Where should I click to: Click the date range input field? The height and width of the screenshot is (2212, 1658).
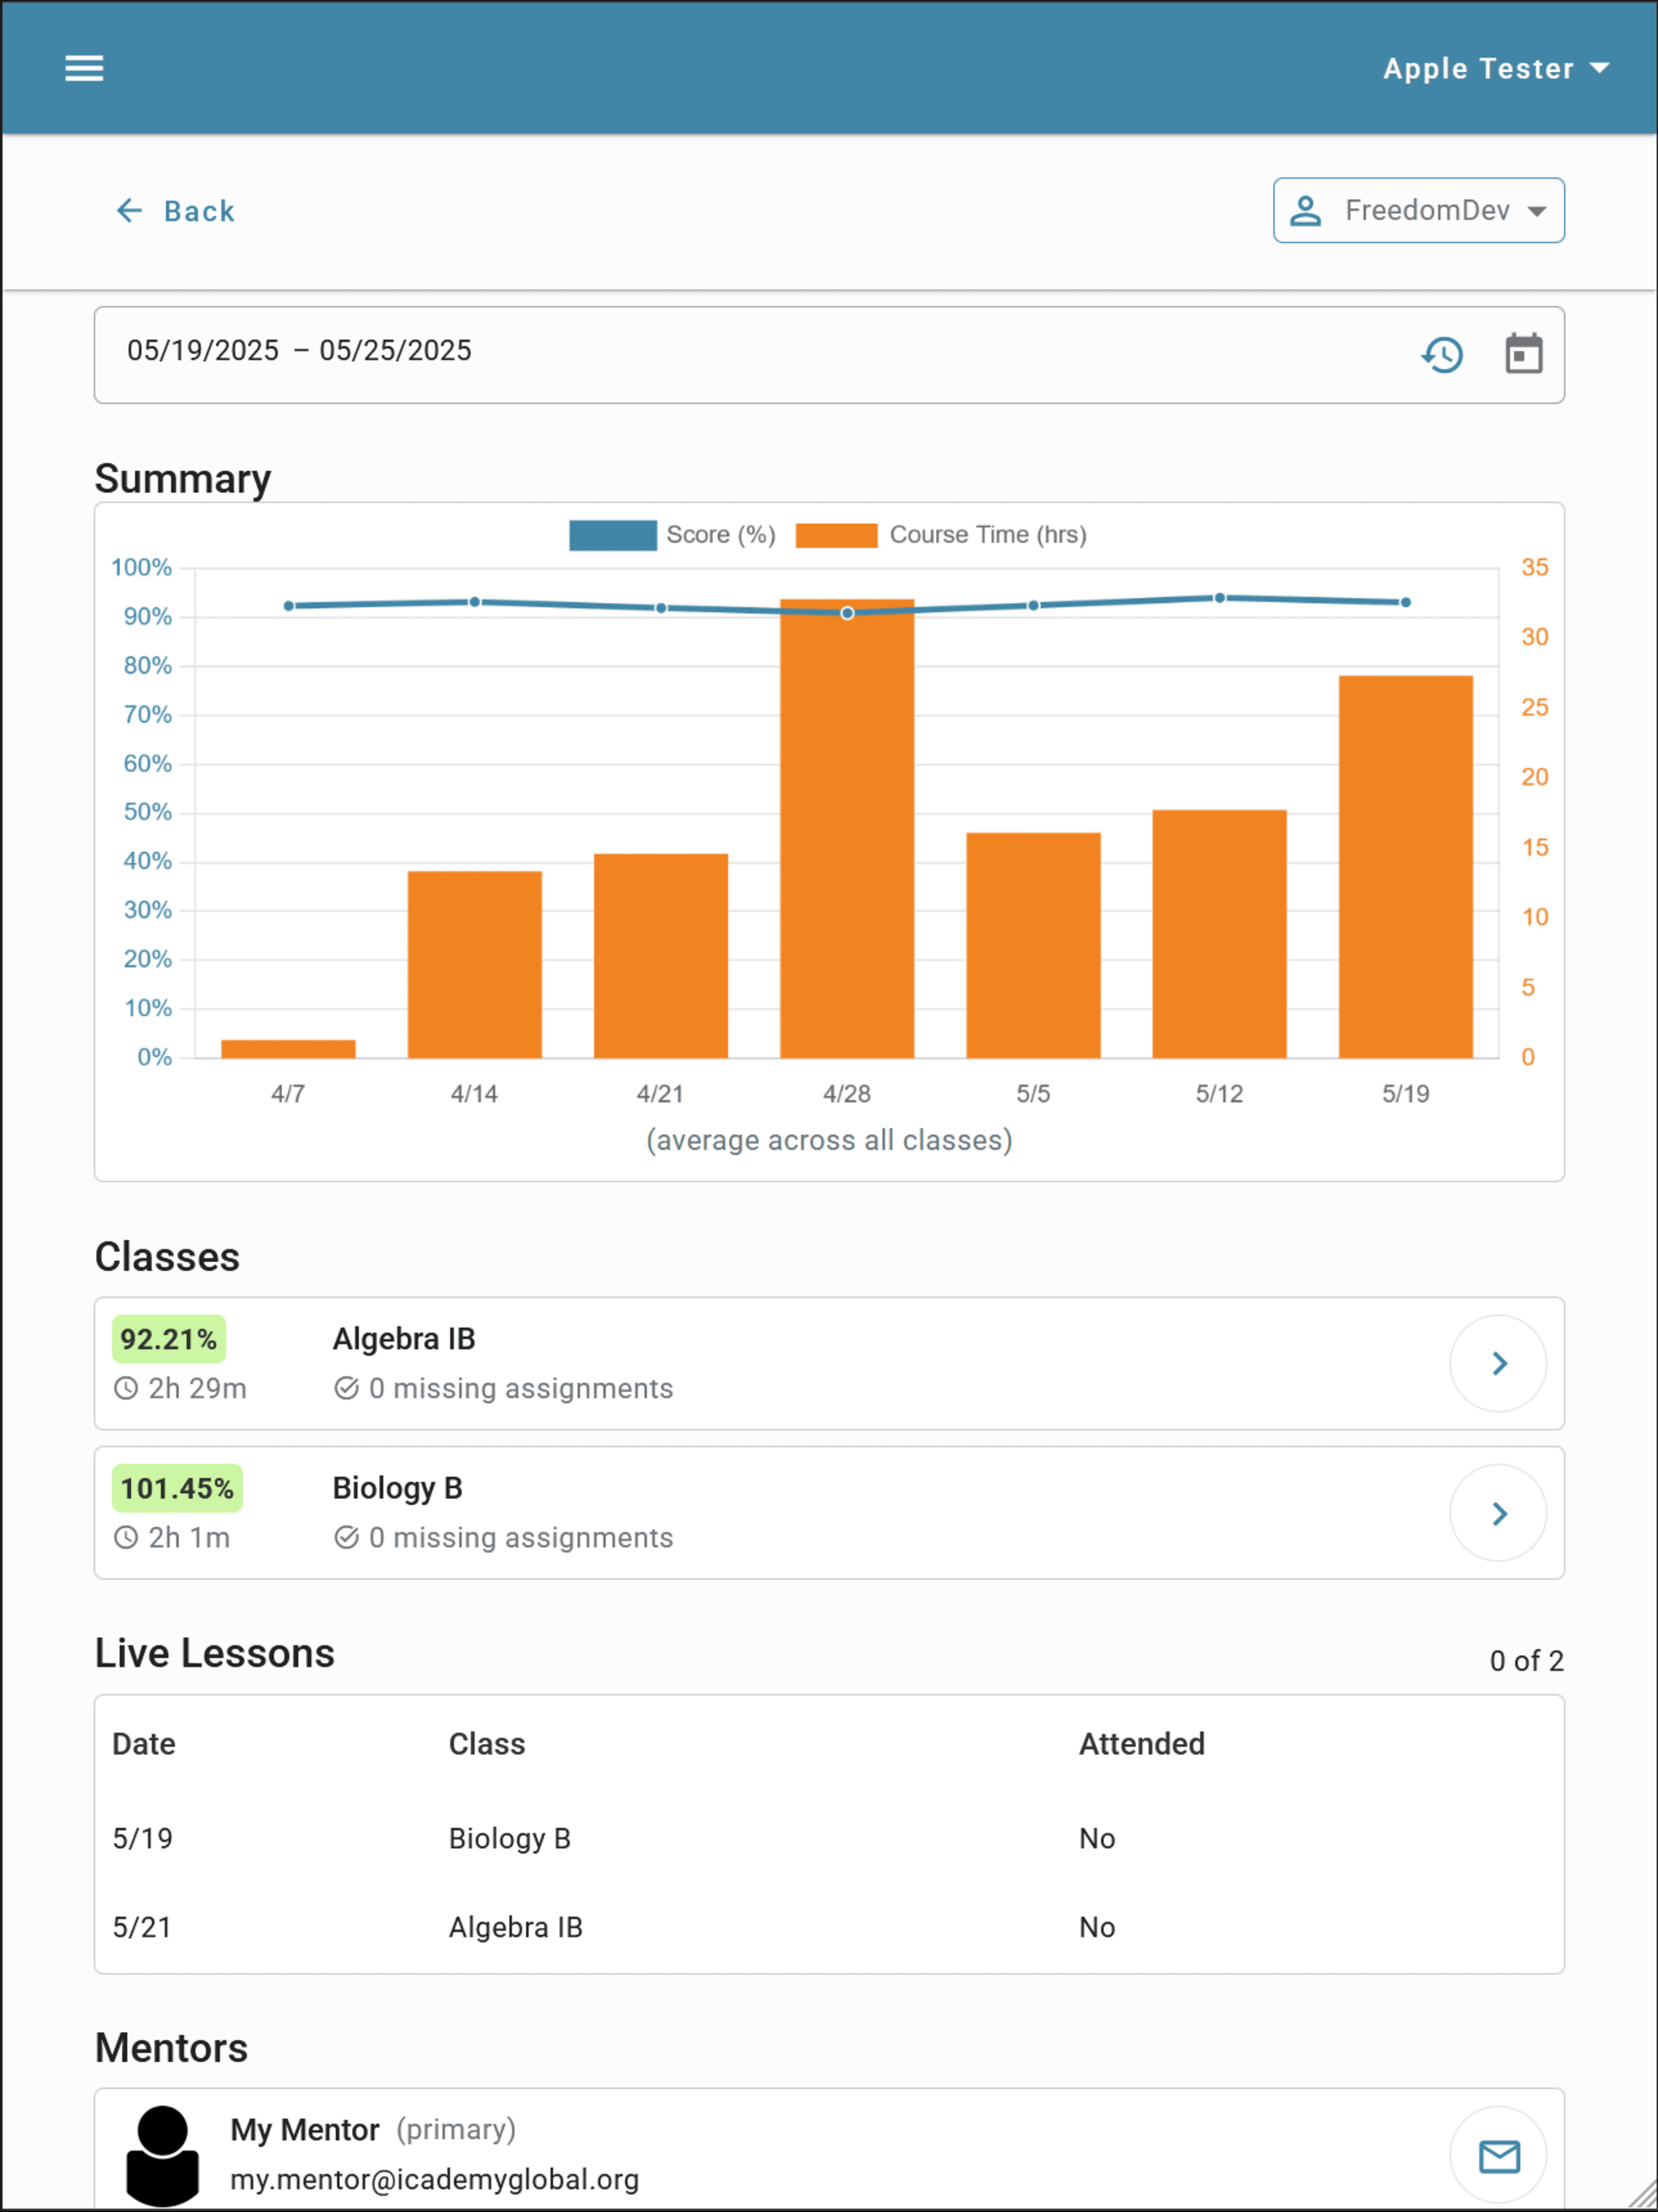(x=829, y=355)
